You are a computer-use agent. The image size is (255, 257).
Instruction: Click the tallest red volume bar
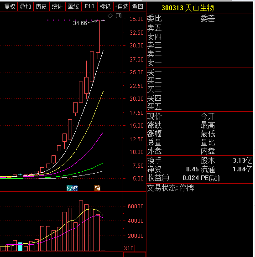click(81, 226)
